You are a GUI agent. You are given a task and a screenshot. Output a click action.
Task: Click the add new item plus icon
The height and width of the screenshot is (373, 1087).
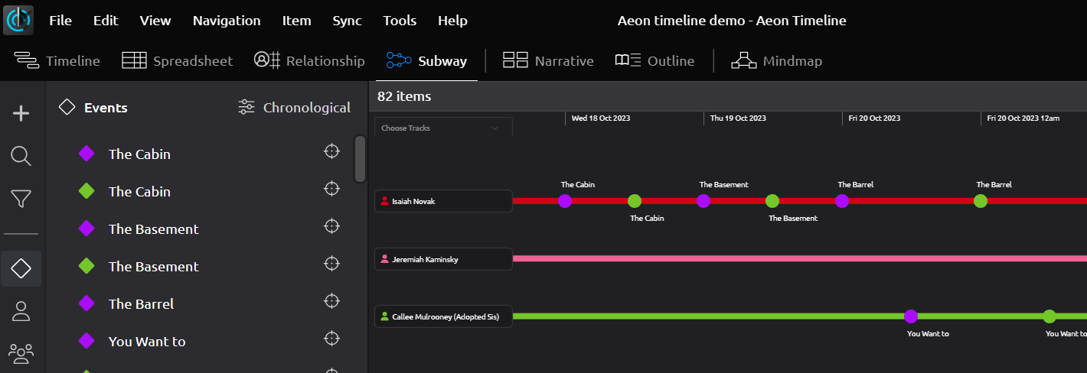[21, 114]
